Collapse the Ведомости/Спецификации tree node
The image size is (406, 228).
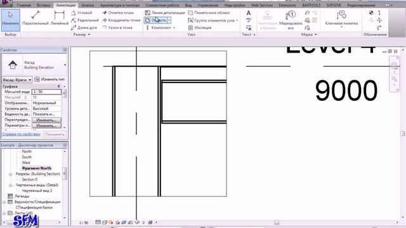tap(4, 202)
